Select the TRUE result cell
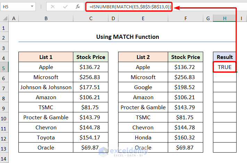 point(225,67)
